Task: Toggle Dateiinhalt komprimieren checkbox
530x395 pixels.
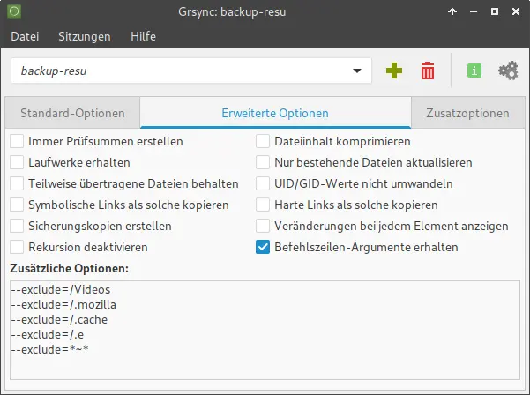Action: pyautogui.click(x=263, y=141)
